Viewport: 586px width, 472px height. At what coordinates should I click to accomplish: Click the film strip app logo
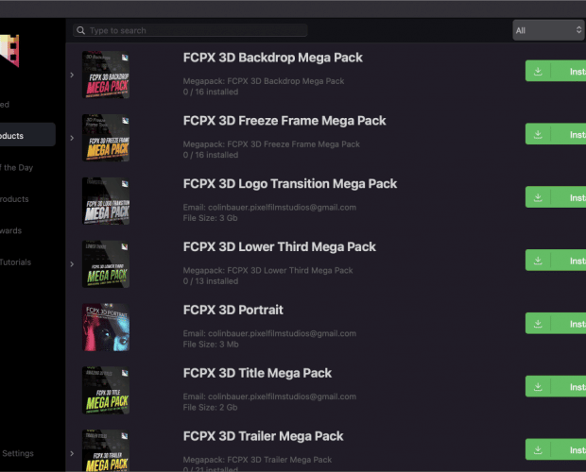coord(9,51)
